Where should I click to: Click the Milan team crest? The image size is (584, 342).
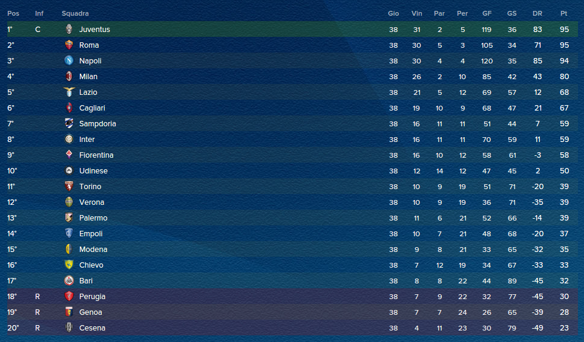click(69, 76)
